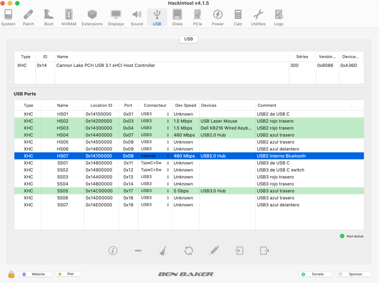This screenshot has height=283, width=379.
Task: Select the SS03 port row
Action: [189, 177]
